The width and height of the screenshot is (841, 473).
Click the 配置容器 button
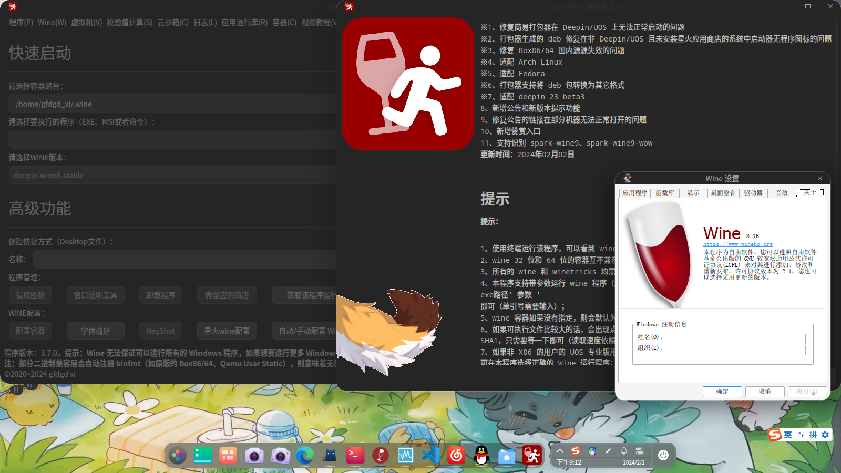30,331
